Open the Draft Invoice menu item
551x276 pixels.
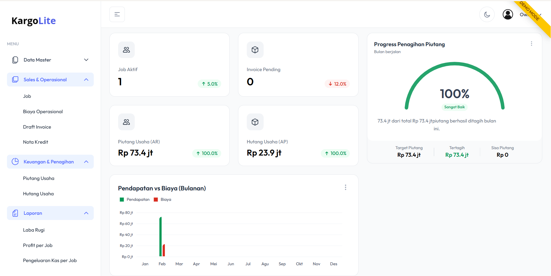(x=37, y=127)
